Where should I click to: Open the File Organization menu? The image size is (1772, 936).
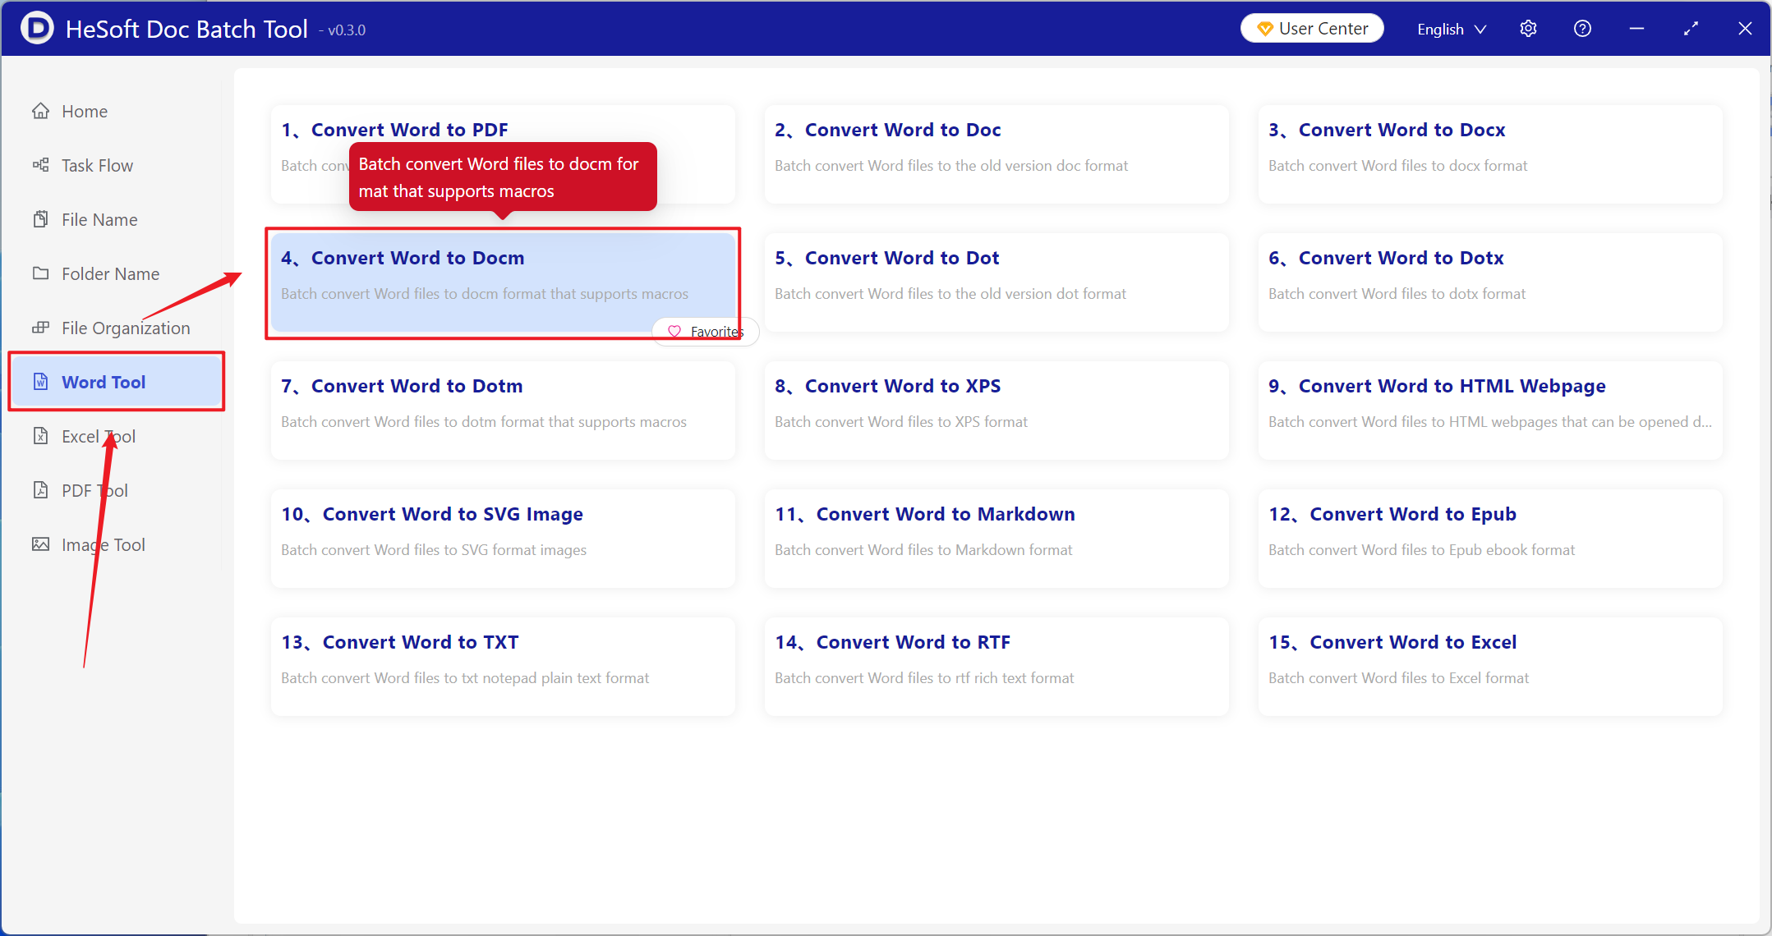pyautogui.click(x=117, y=328)
